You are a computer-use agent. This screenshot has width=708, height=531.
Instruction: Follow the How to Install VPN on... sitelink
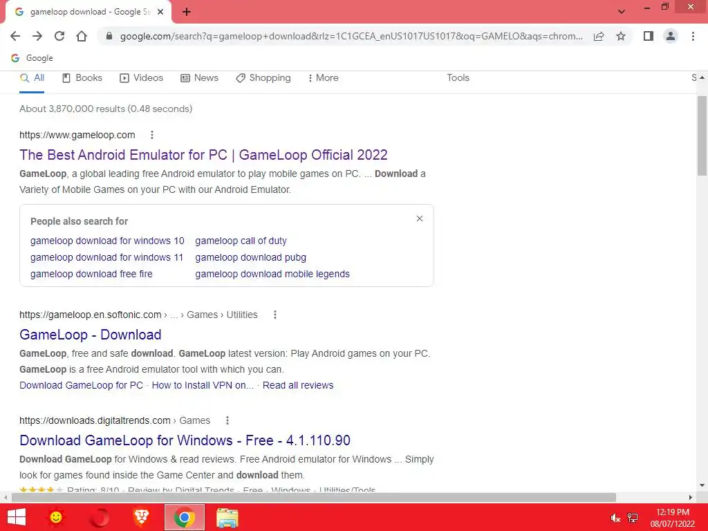click(x=203, y=385)
